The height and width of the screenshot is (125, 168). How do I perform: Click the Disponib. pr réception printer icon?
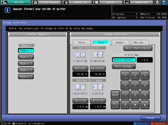14,123
